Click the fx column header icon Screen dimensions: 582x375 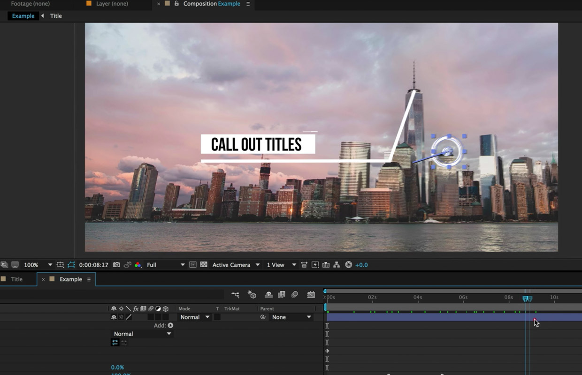pyautogui.click(x=136, y=309)
